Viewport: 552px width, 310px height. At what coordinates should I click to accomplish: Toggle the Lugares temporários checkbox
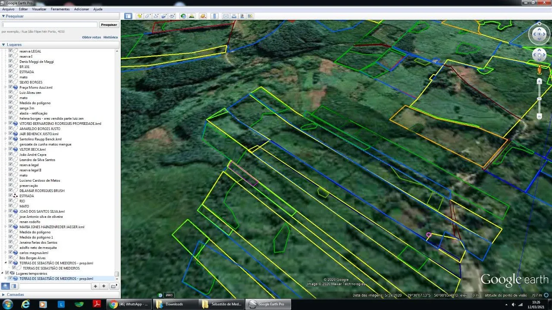coord(7,273)
